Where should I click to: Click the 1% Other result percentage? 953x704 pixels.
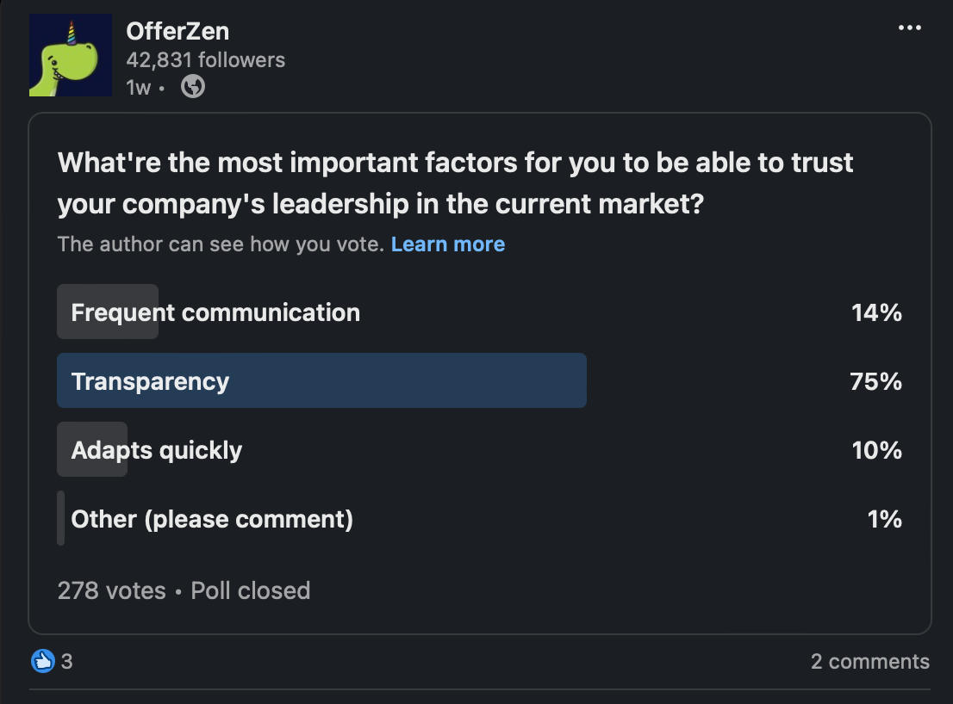click(884, 519)
